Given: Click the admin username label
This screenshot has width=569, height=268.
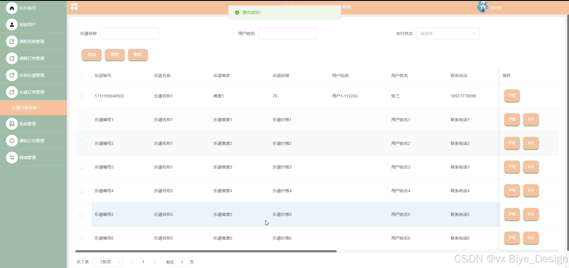Looking at the screenshot, I should (x=496, y=7).
